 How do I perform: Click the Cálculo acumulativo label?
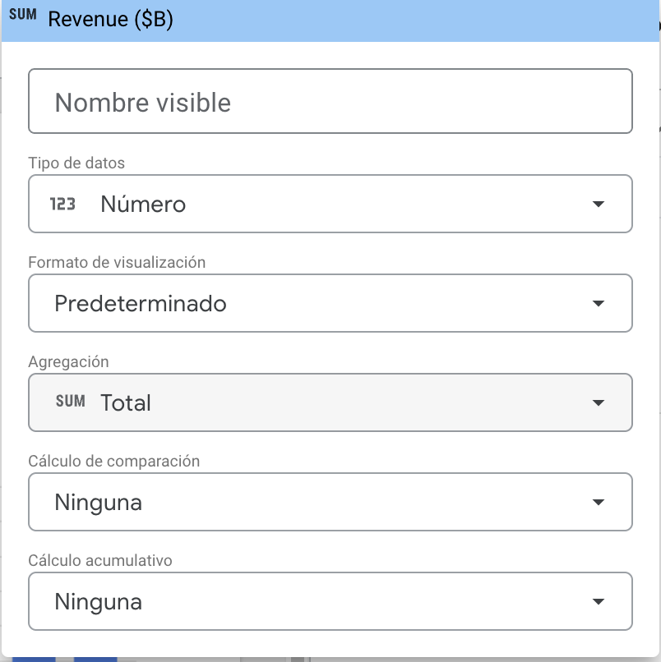pyautogui.click(x=99, y=560)
